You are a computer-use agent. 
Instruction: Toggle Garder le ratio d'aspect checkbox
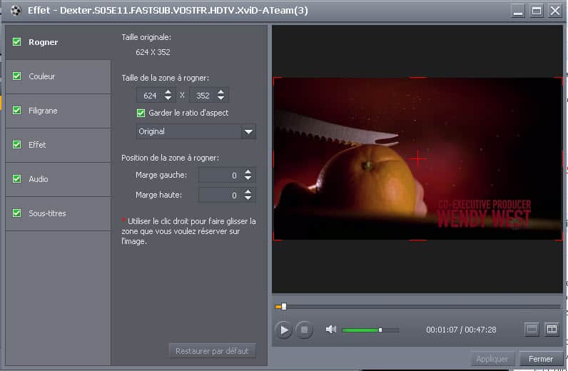coord(141,113)
